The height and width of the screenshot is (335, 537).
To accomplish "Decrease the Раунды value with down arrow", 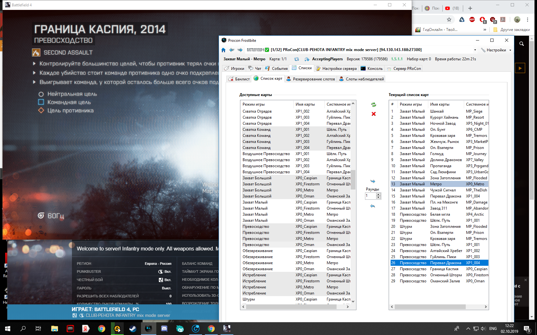I will 378,197.
